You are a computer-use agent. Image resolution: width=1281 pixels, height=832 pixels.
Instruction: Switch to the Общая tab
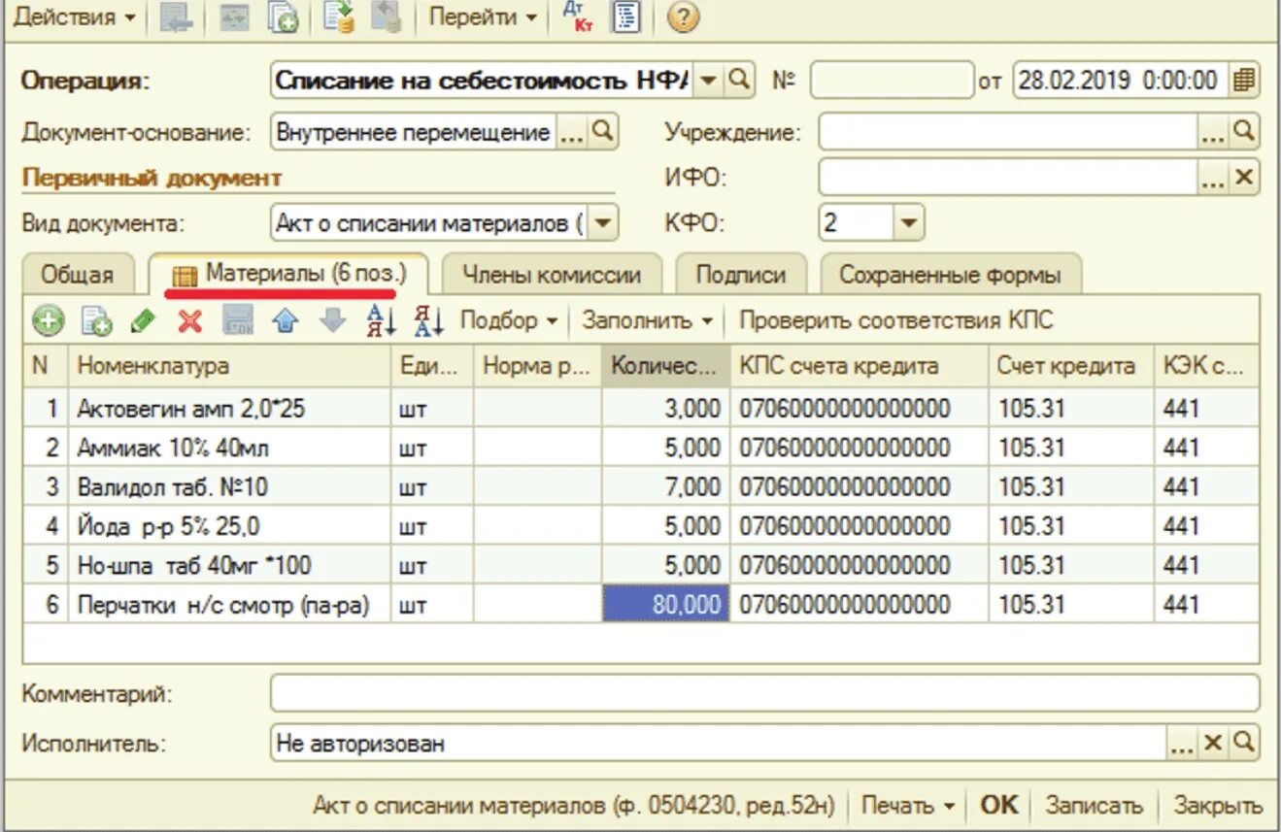click(x=77, y=275)
